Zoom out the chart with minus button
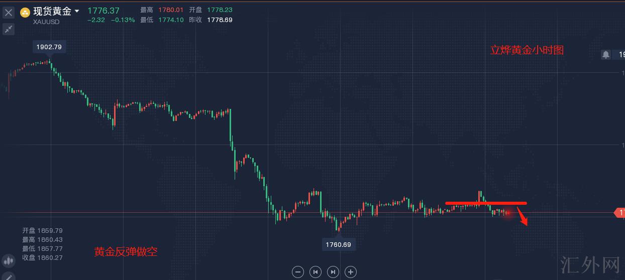 (298, 272)
